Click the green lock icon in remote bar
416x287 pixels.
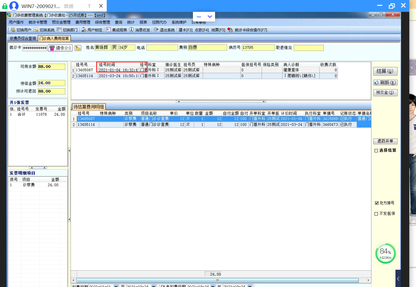point(4,6)
